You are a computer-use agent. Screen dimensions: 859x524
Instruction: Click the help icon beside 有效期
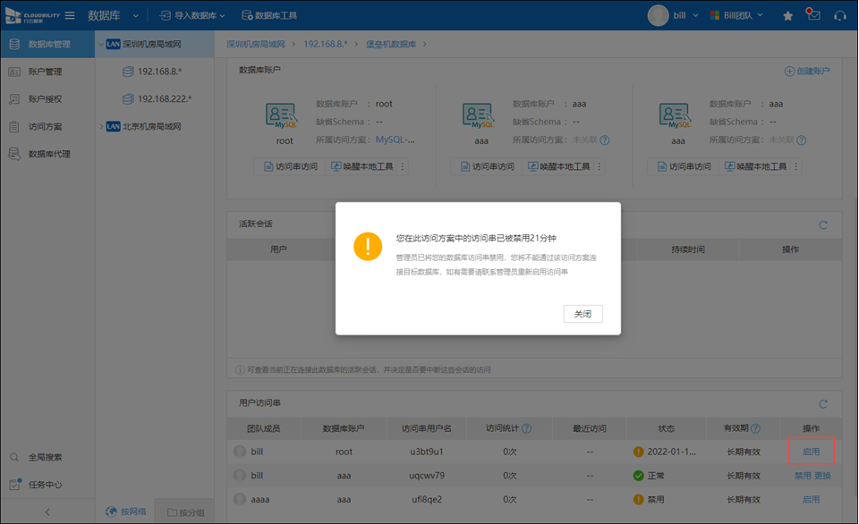point(756,428)
